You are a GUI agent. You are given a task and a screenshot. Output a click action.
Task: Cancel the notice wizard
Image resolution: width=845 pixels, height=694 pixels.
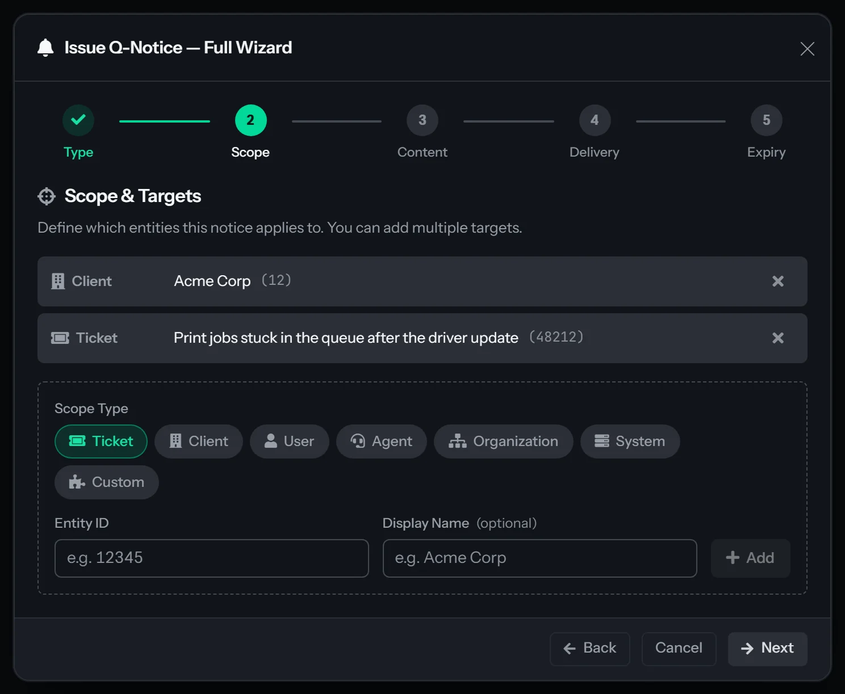[679, 649]
